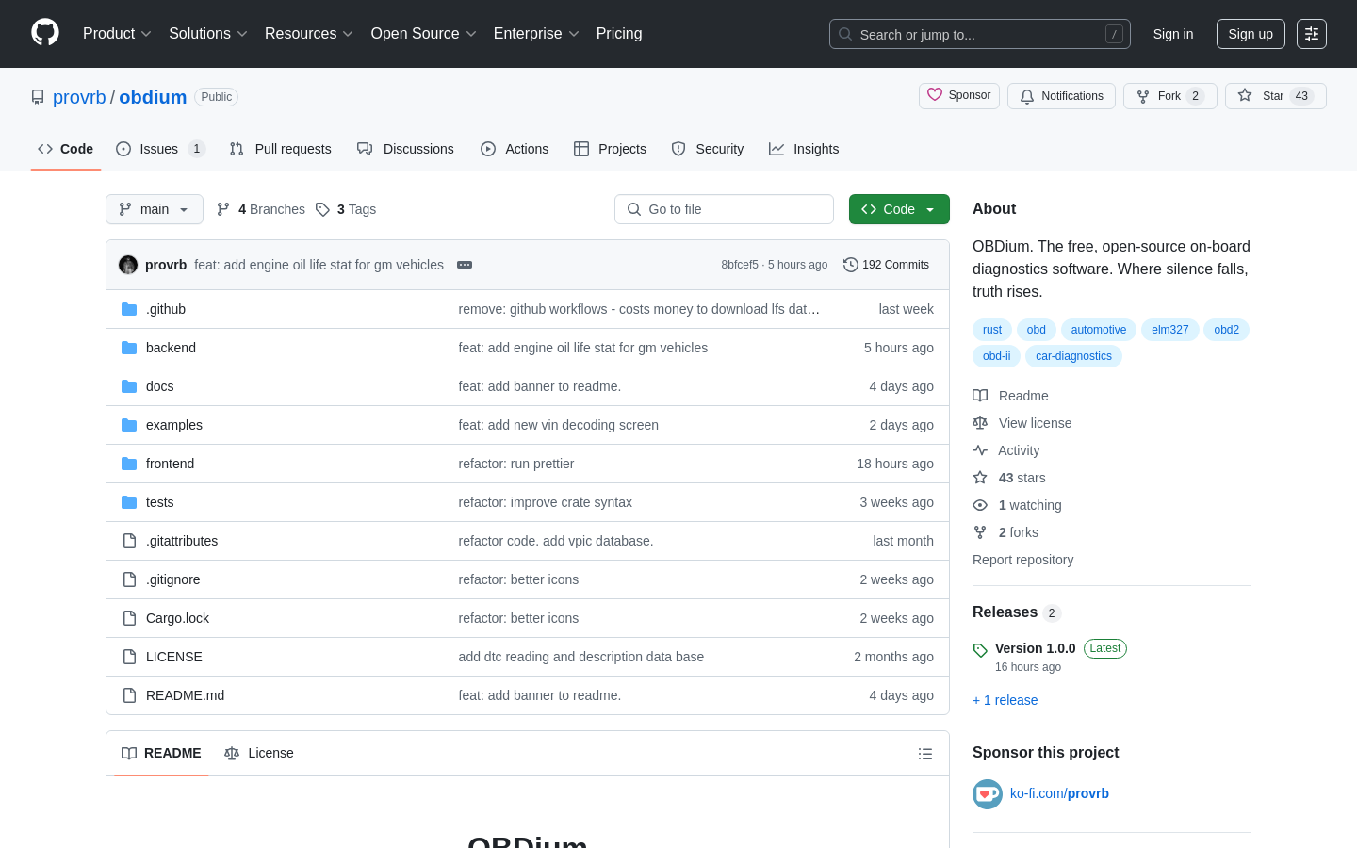Open commit hash 8bfcef5

(x=740, y=265)
